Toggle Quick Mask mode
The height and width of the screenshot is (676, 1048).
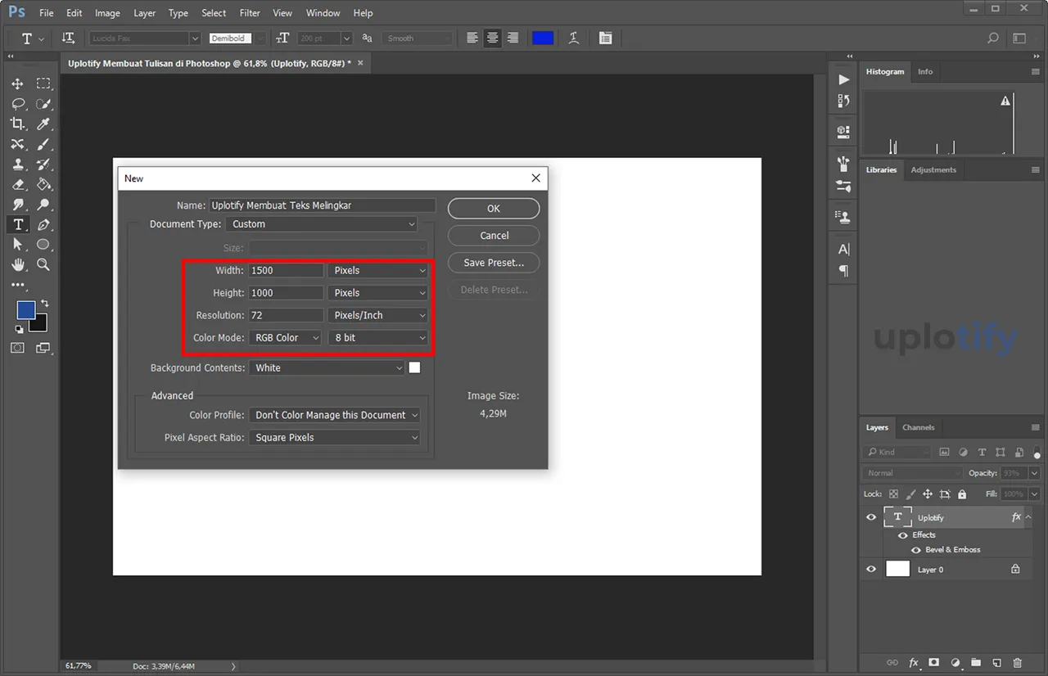point(17,348)
